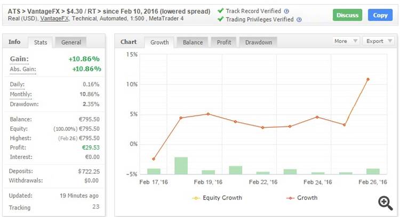Click the Feb 26 growth data point
400x217 pixels.
pos(368,79)
